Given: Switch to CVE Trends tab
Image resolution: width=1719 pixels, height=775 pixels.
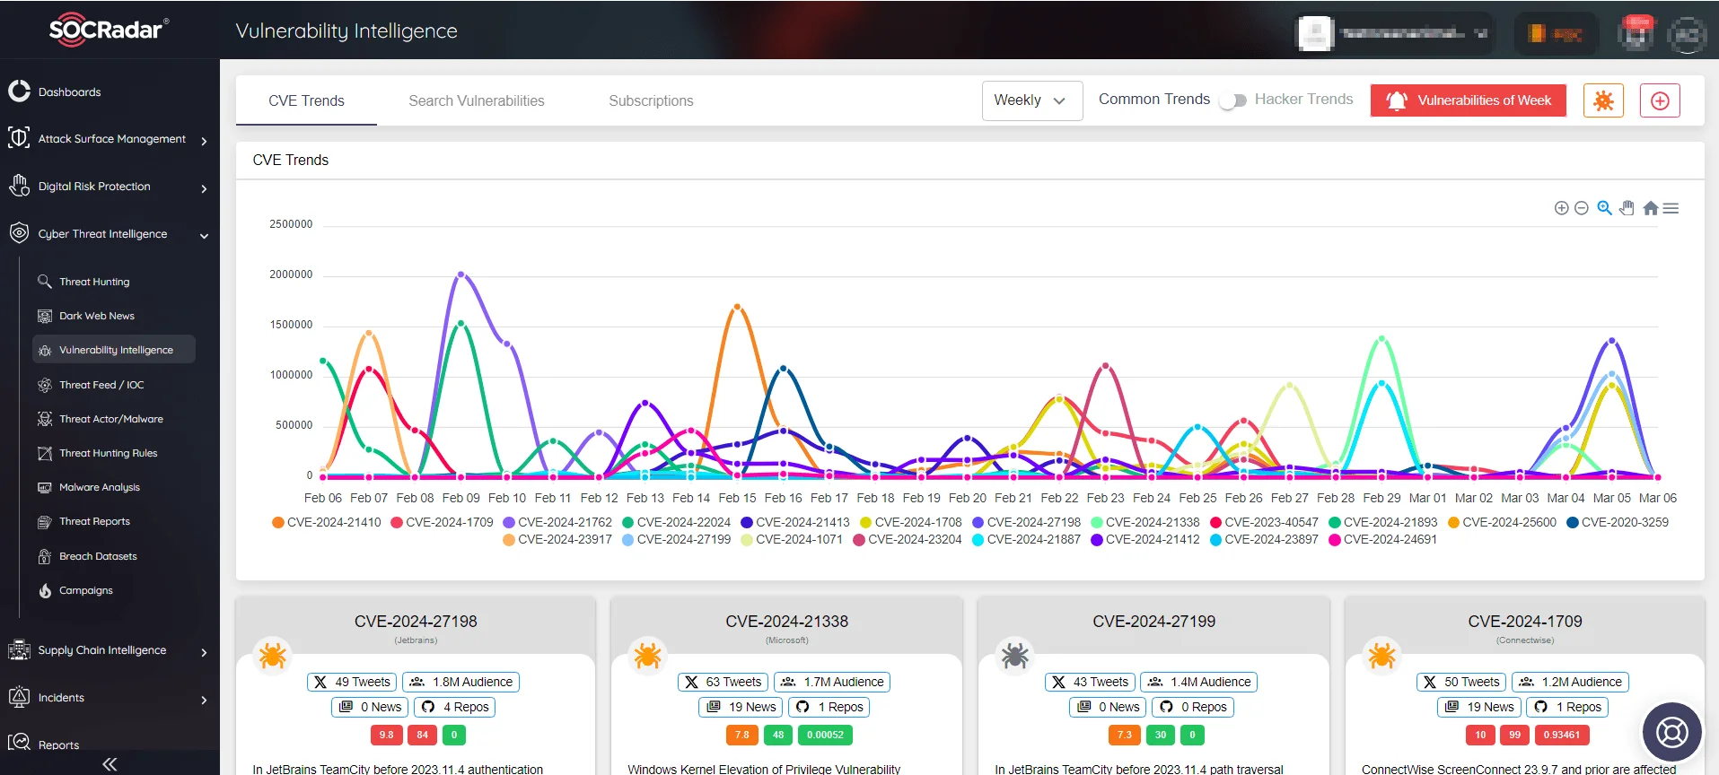Looking at the screenshot, I should (x=306, y=100).
